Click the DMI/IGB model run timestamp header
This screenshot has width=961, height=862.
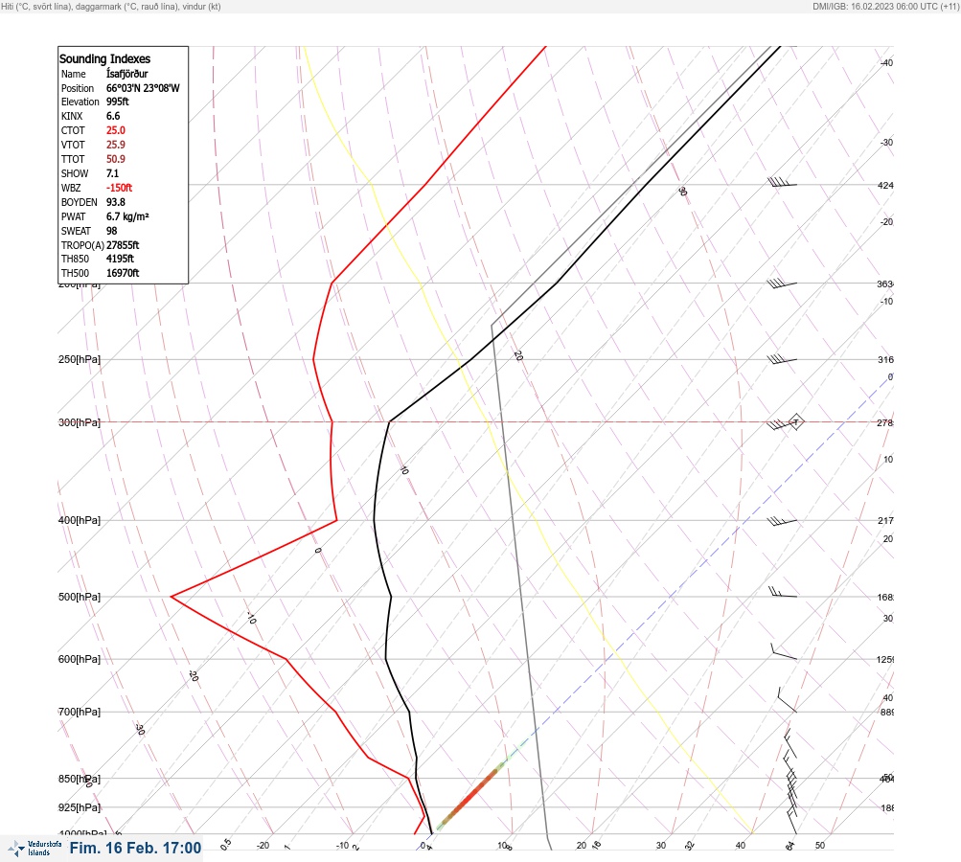pyautogui.click(x=885, y=6)
